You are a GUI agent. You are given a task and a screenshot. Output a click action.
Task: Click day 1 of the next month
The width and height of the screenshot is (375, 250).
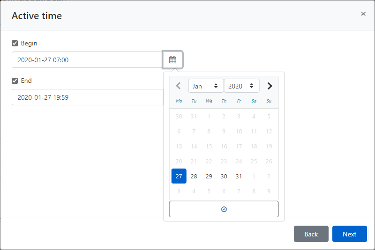[x=254, y=176]
